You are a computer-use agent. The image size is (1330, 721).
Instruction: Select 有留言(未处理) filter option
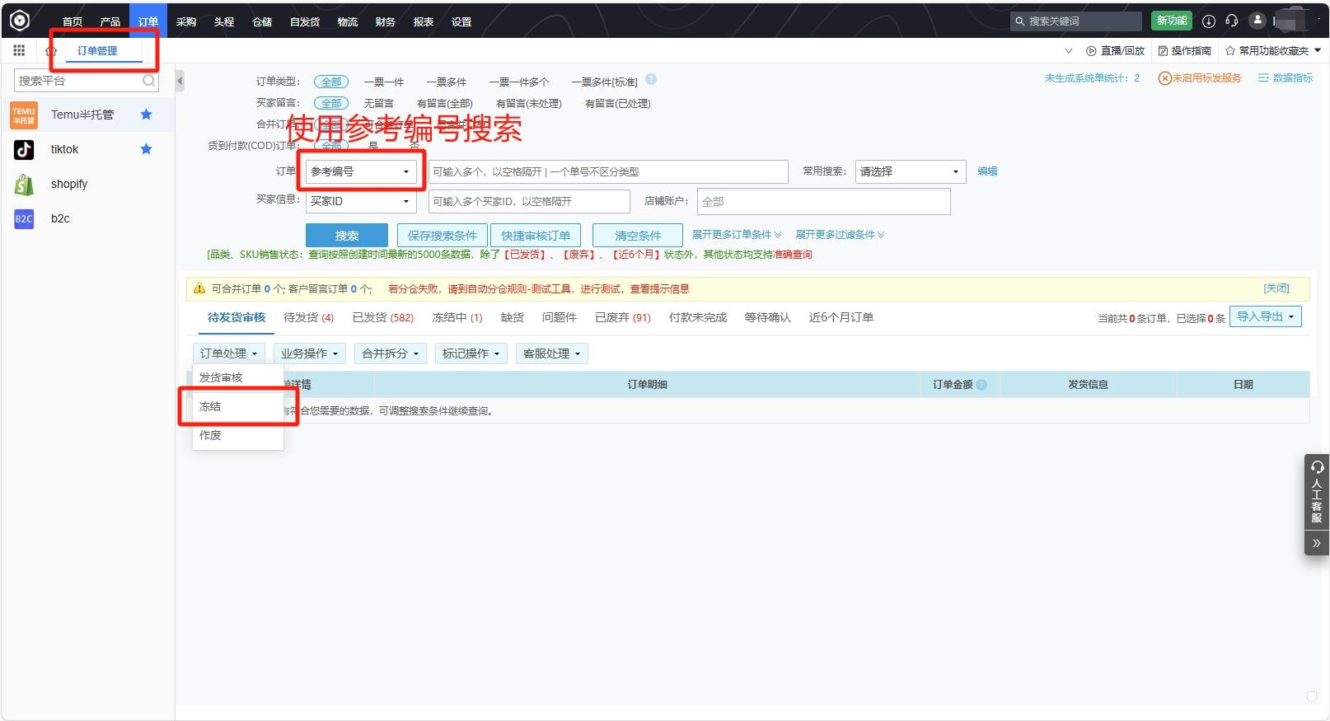(x=528, y=104)
